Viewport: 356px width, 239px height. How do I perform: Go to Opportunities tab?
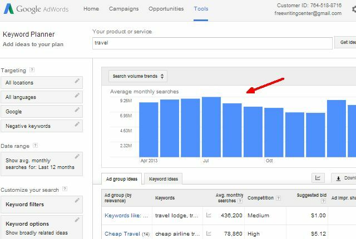pyautogui.click(x=166, y=9)
